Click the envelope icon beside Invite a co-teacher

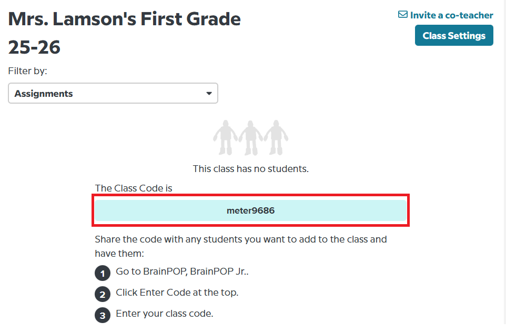pos(403,15)
